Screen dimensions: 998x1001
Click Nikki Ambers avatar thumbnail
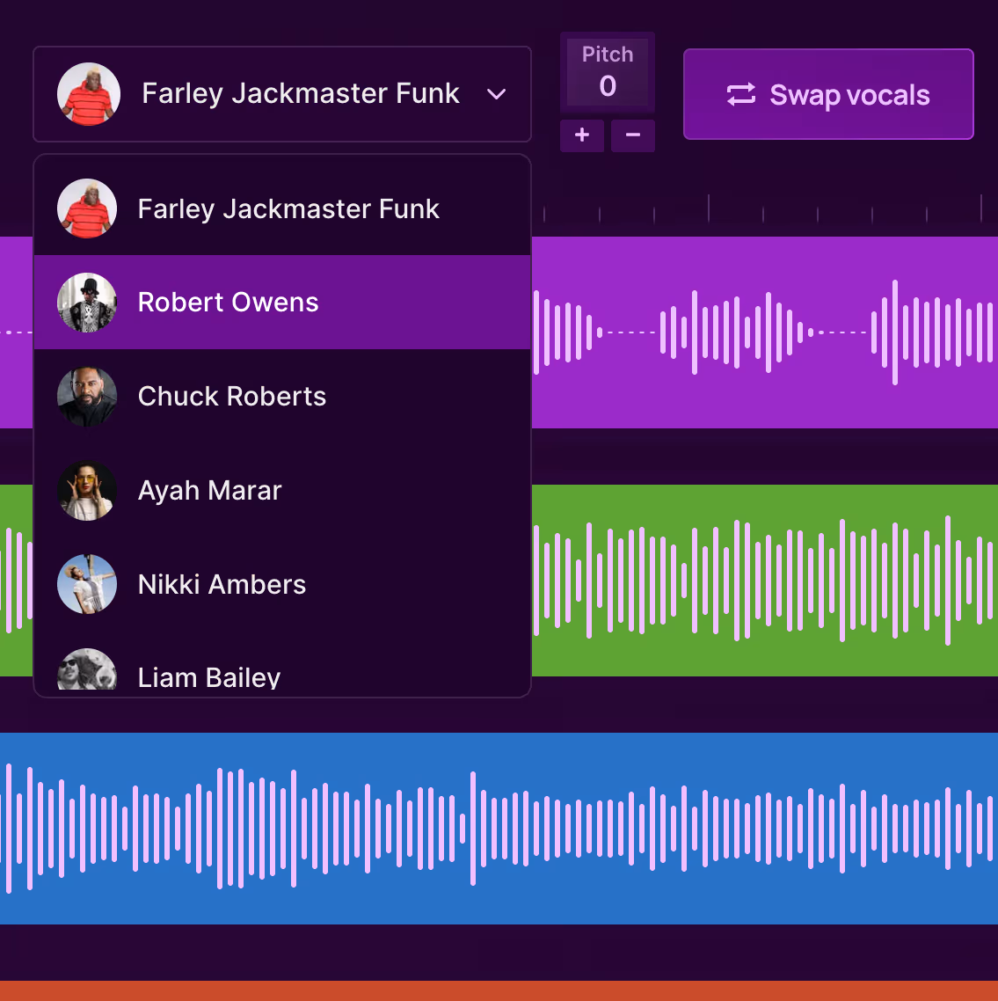[x=87, y=584]
